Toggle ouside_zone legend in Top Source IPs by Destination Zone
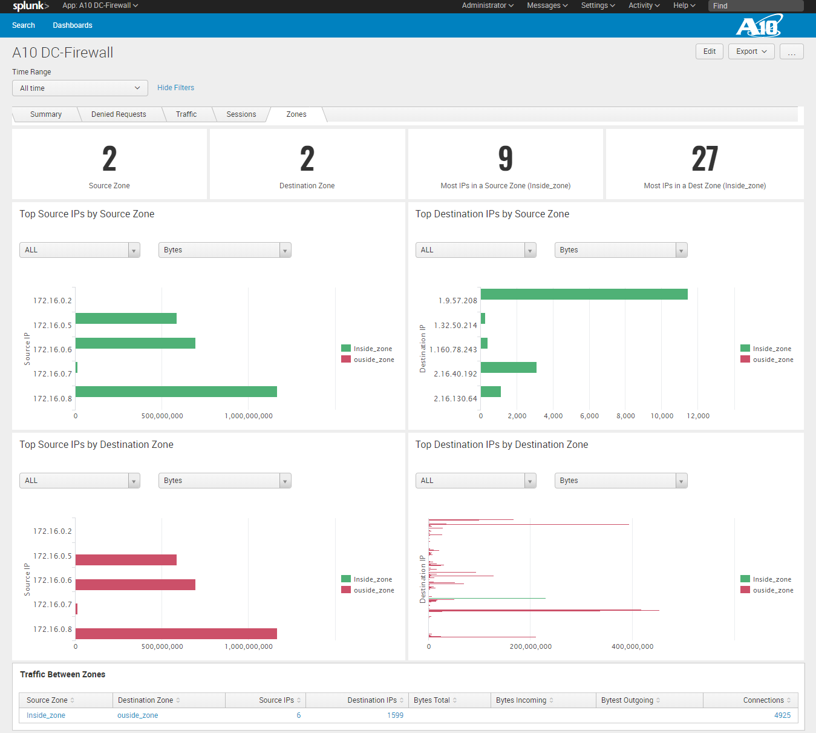 [368, 590]
